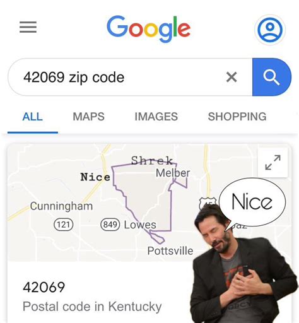Click the Lowes label on the map
The height and width of the screenshot is (323, 299).
140,225
